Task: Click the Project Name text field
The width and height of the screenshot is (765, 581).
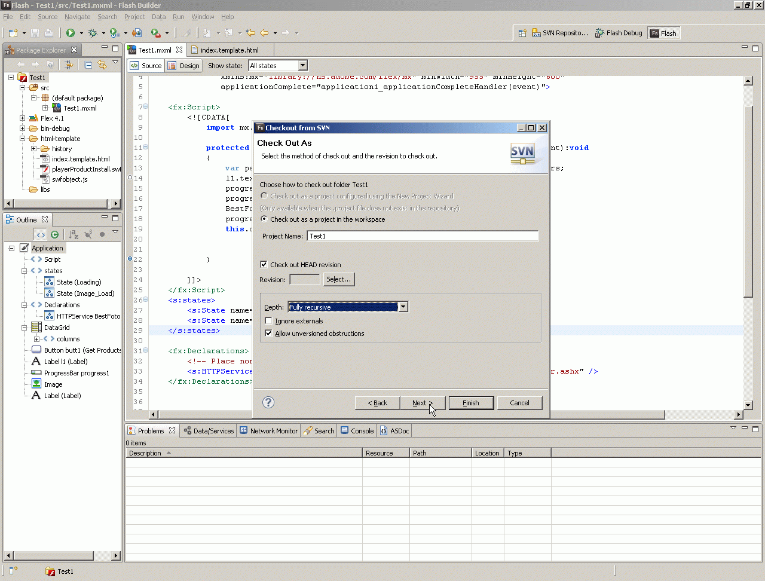Action: pyautogui.click(x=423, y=236)
